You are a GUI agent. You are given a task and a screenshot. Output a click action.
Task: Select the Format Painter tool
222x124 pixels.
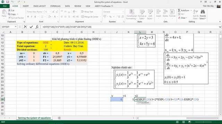[16, 18]
